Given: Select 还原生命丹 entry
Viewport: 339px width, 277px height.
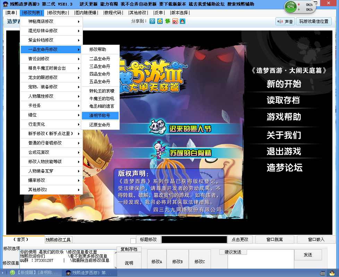Looking at the screenshot, I should (100, 125).
